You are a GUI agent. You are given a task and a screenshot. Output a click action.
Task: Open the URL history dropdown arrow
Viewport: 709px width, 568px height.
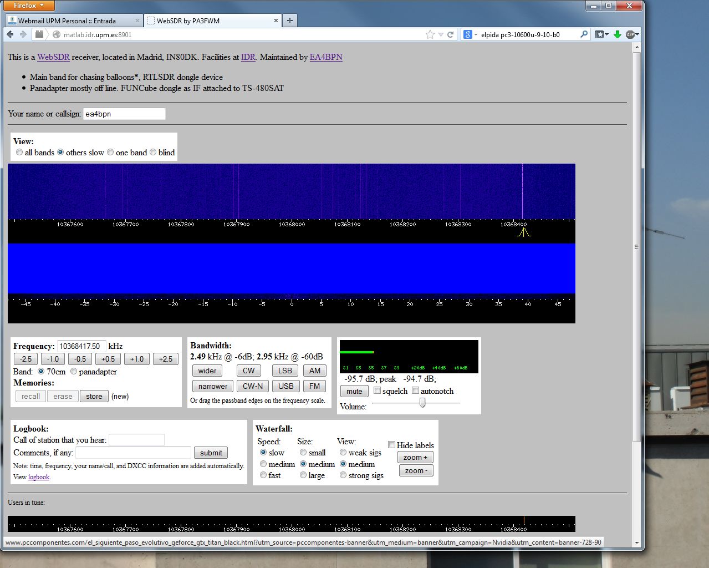441,34
